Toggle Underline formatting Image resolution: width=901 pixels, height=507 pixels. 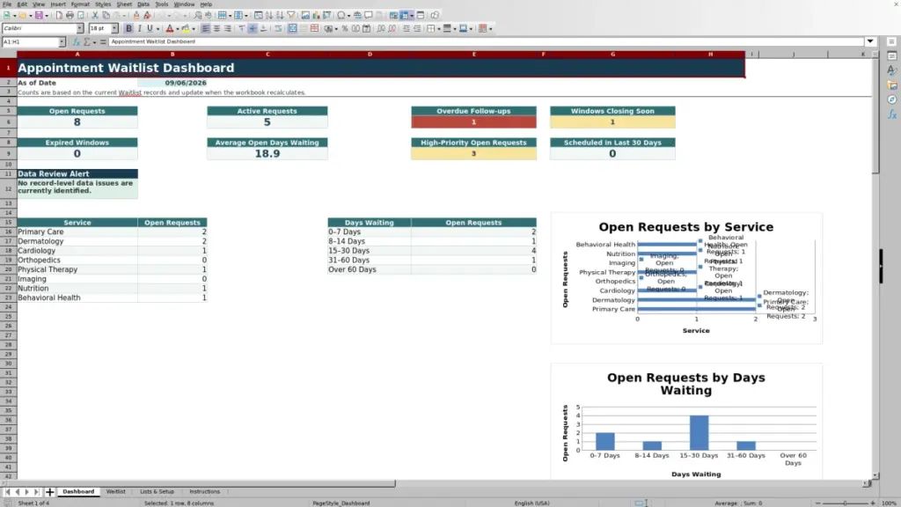[x=150, y=28]
